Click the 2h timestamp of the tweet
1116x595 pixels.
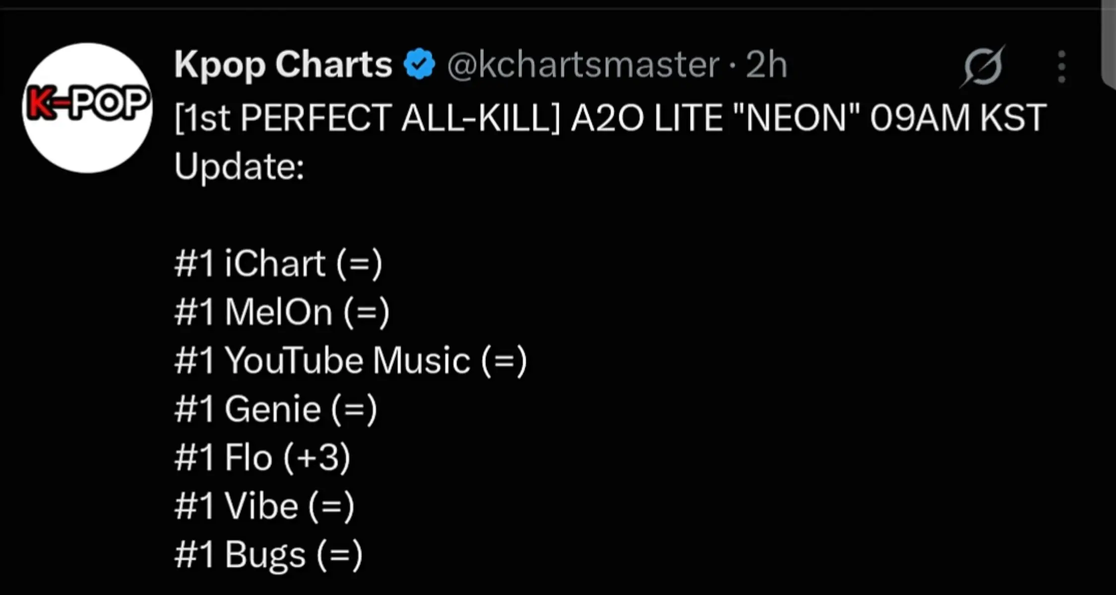point(767,64)
